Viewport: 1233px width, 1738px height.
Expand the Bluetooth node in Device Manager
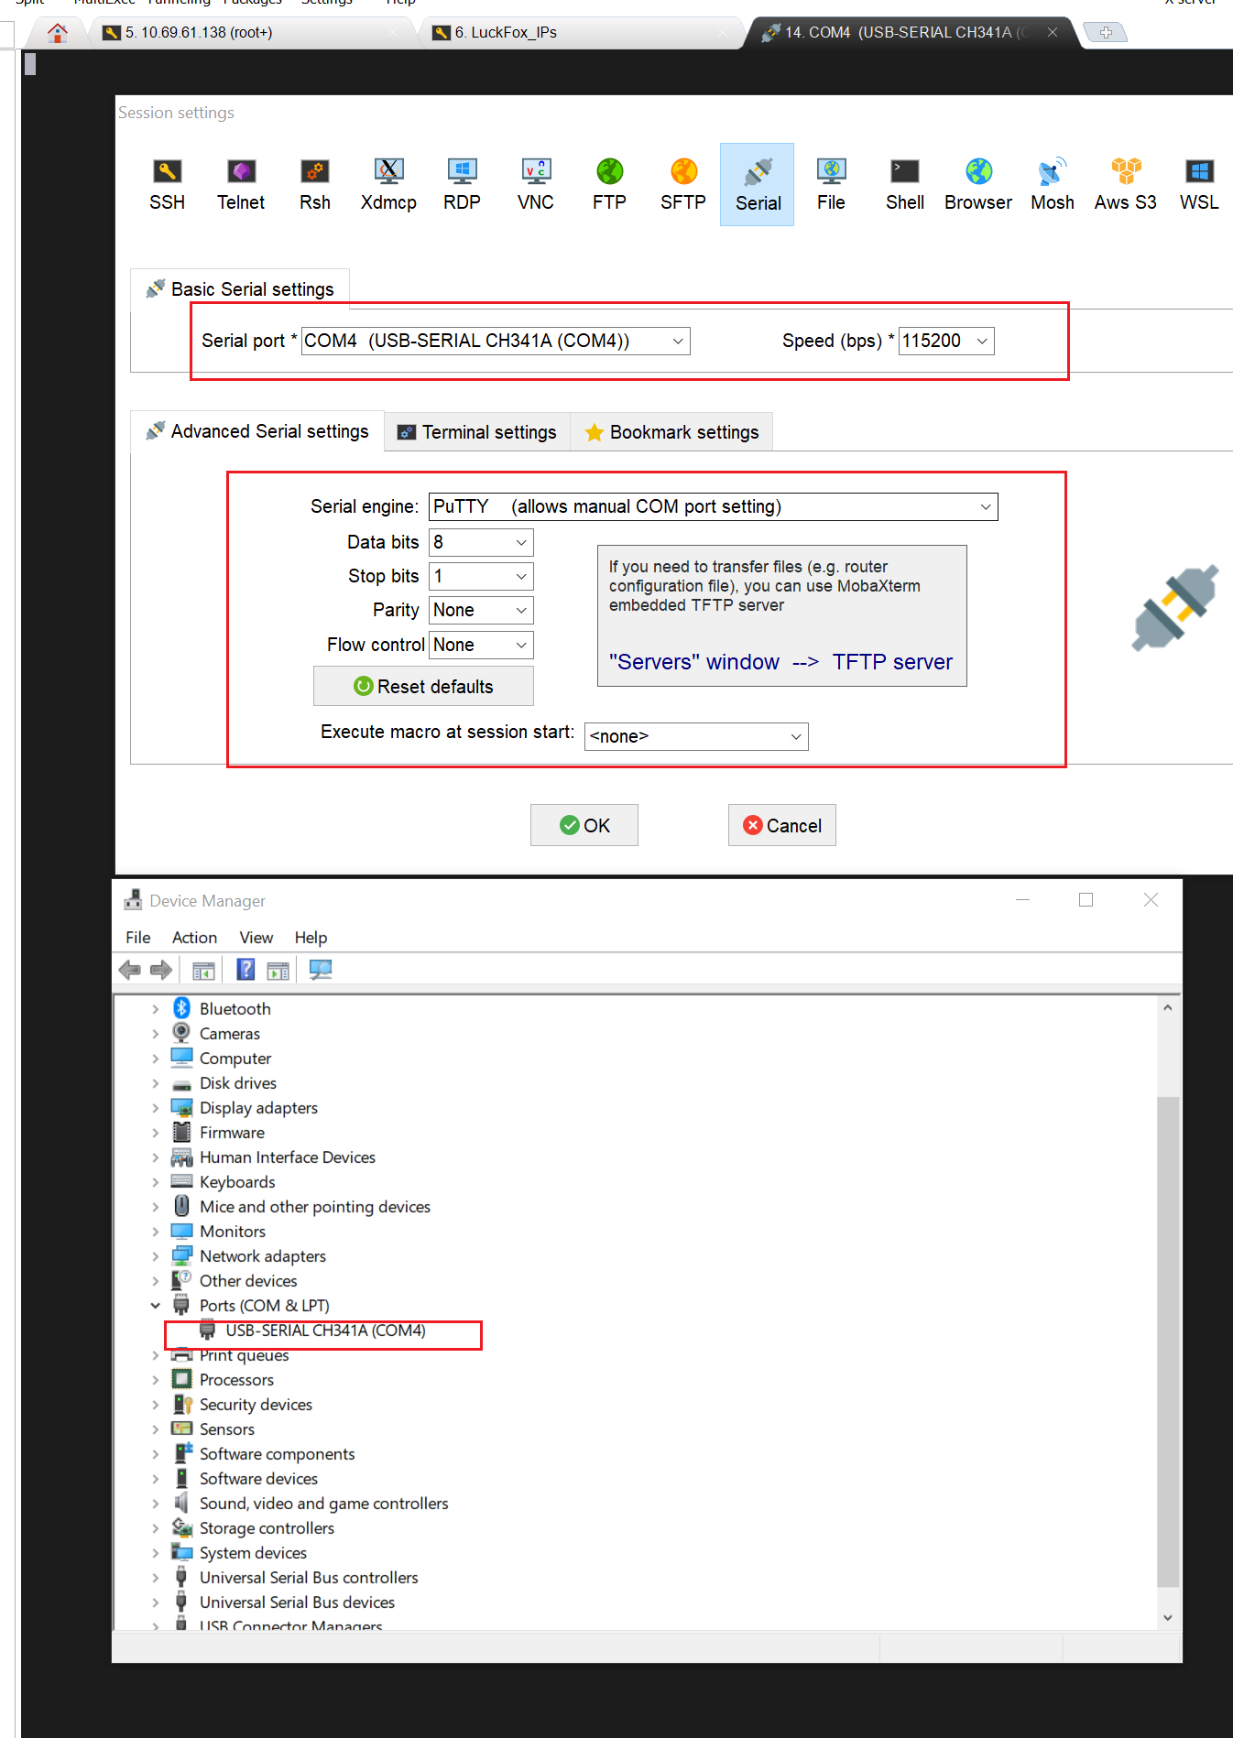(155, 1009)
